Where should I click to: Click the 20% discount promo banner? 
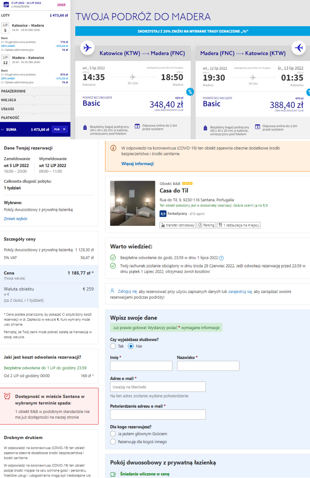[193, 31]
